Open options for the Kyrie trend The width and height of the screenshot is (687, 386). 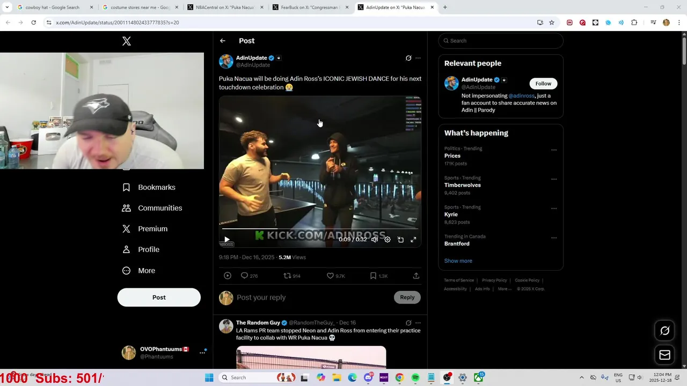(x=554, y=209)
